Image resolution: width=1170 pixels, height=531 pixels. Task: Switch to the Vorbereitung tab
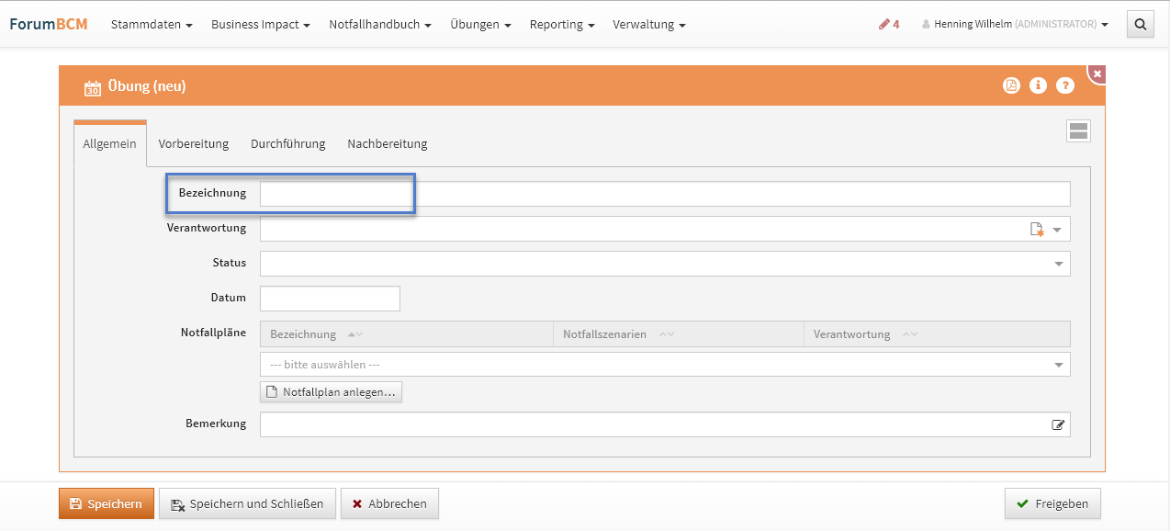tap(193, 143)
